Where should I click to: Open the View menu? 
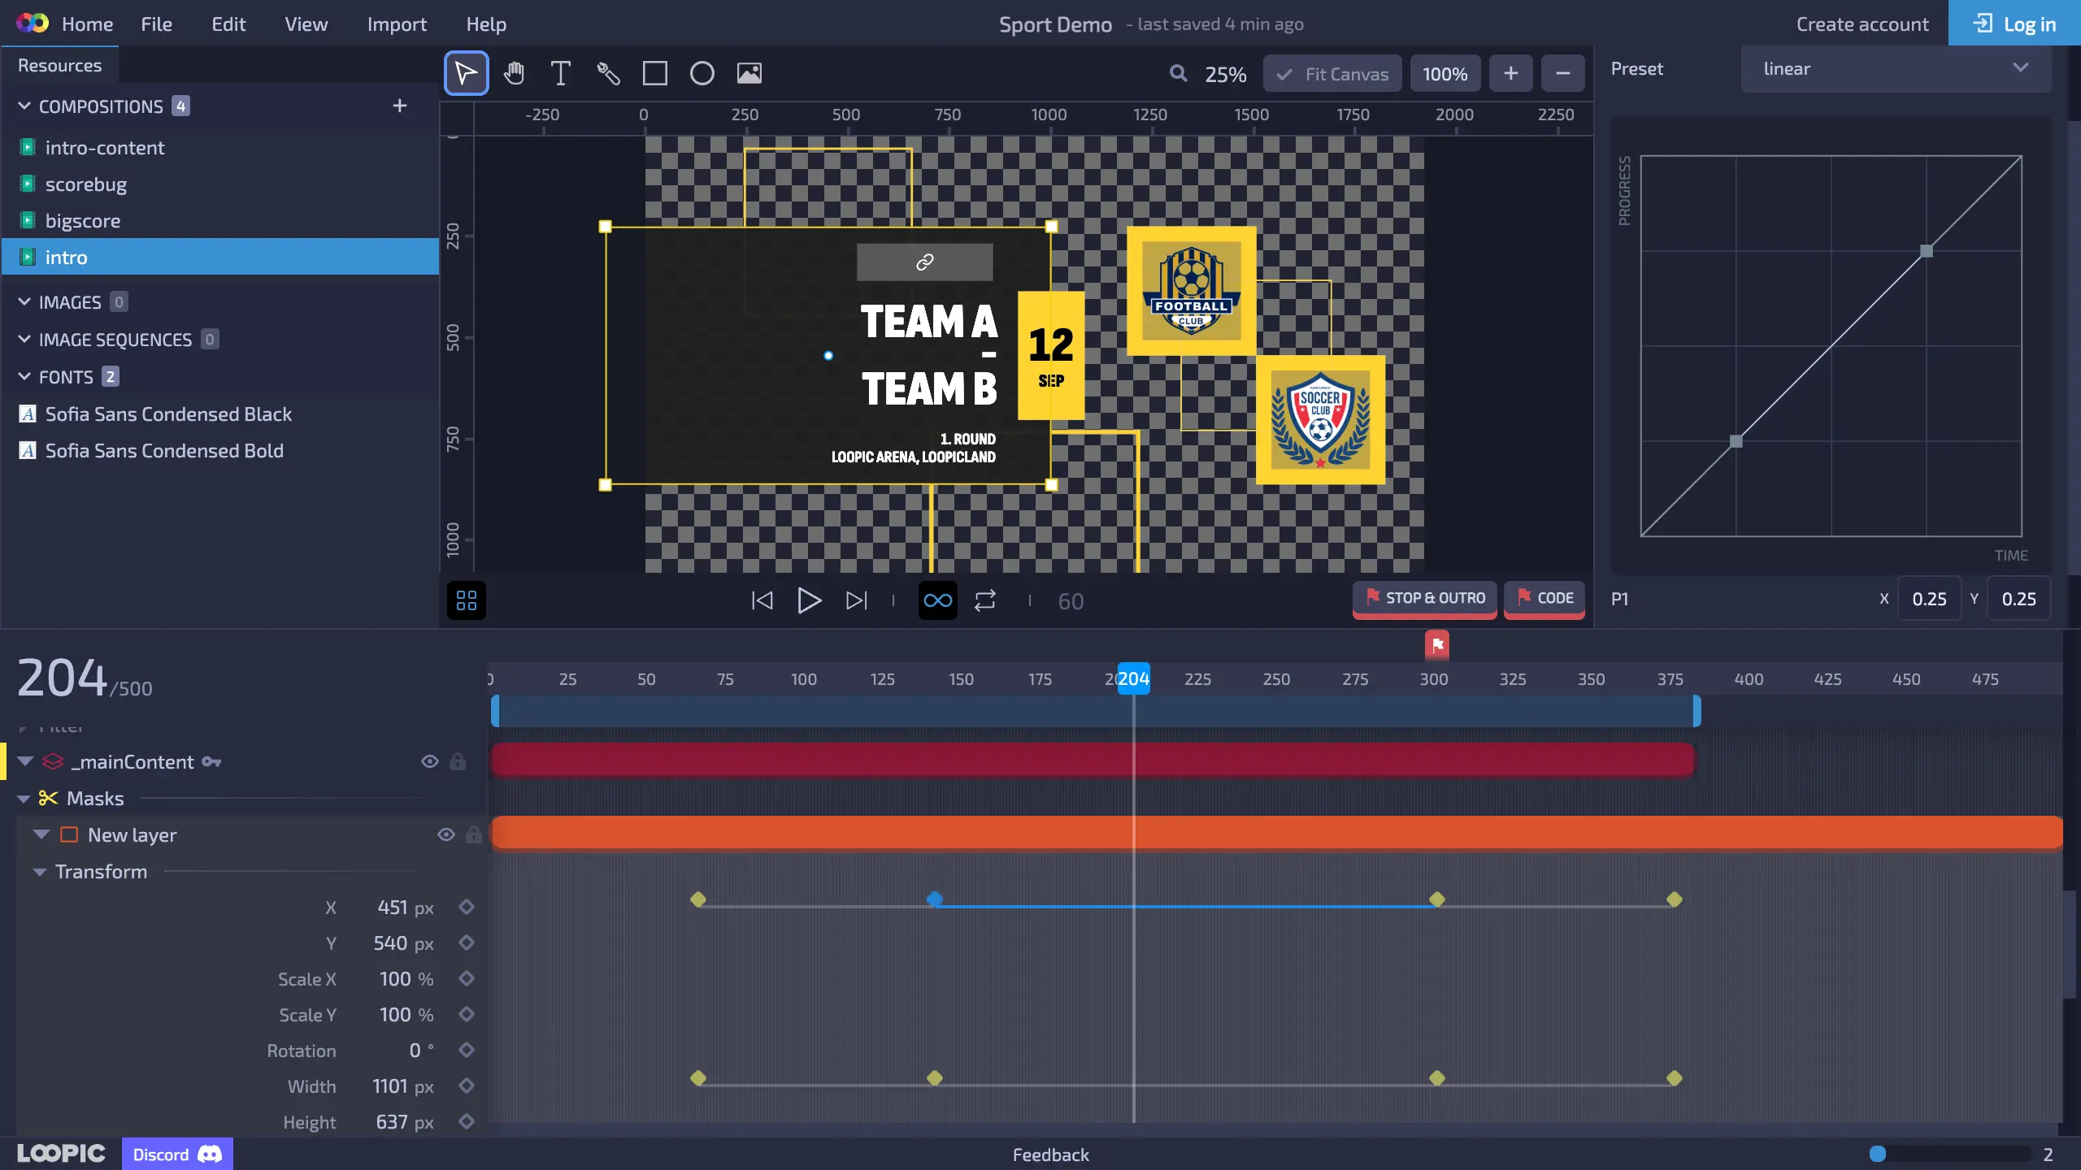tap(306, 23)
